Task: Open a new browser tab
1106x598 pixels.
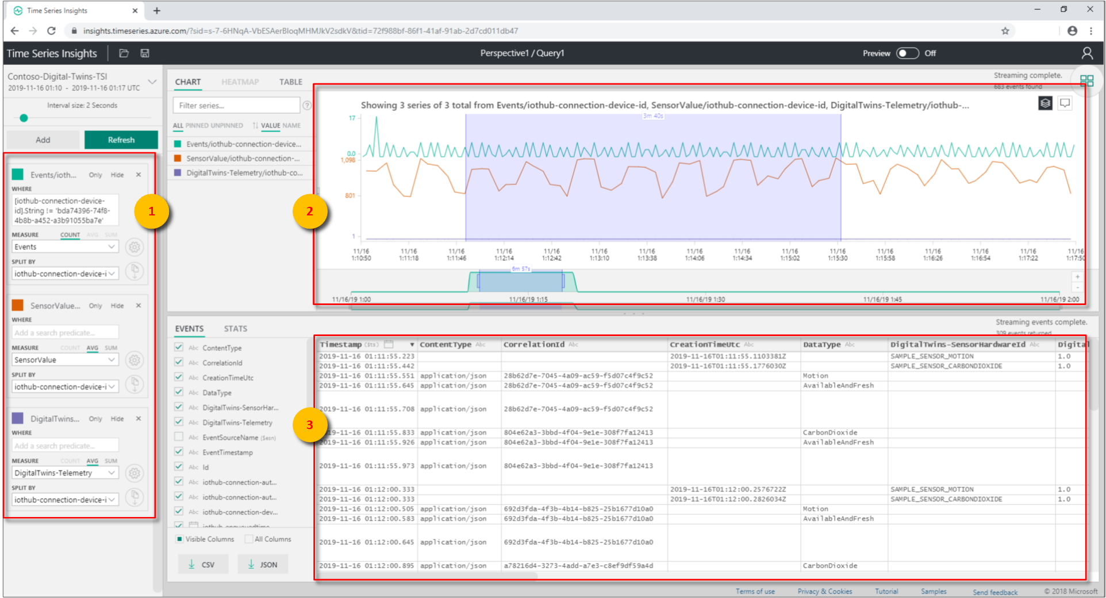Action: [x=157, y=11]
